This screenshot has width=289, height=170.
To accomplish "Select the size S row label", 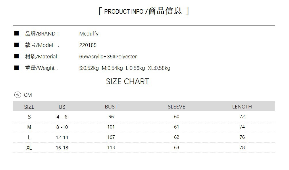I will point(29,117).
